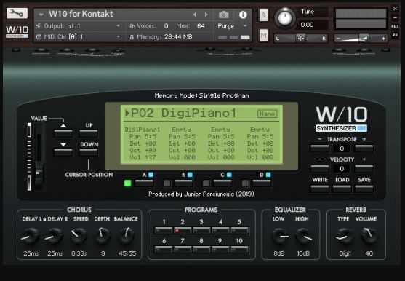The image size is (405, 281).
Task: Click the value up arrow button
Action: pos(63,133)
